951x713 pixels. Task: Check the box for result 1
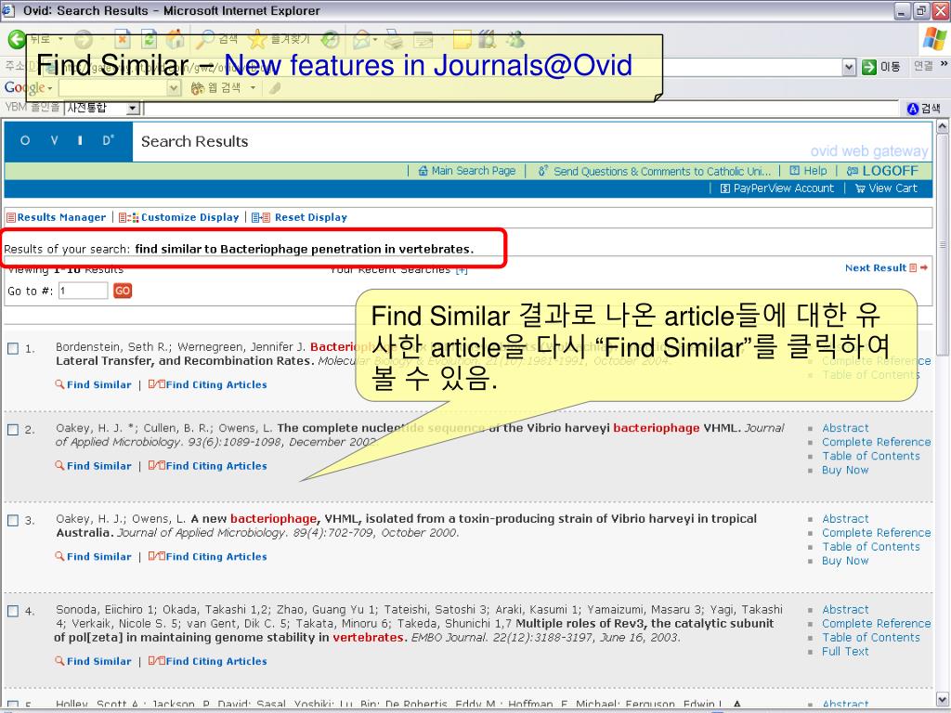point(13,348)
